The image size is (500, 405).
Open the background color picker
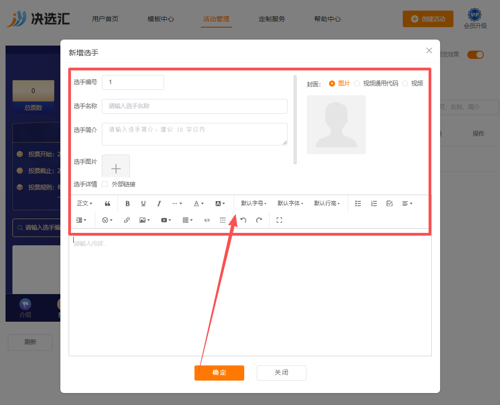coord(220,203)
